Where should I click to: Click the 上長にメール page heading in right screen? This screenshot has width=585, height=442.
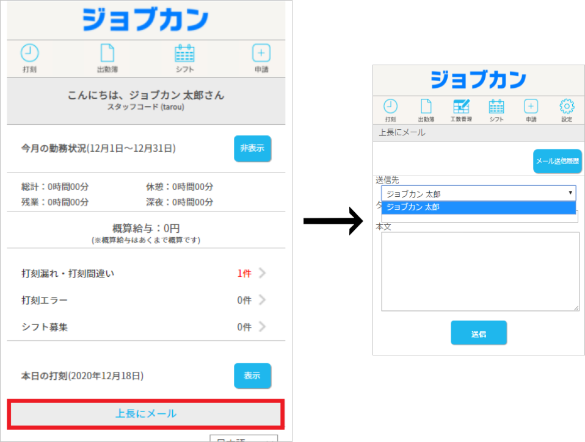tap(402, 132)
